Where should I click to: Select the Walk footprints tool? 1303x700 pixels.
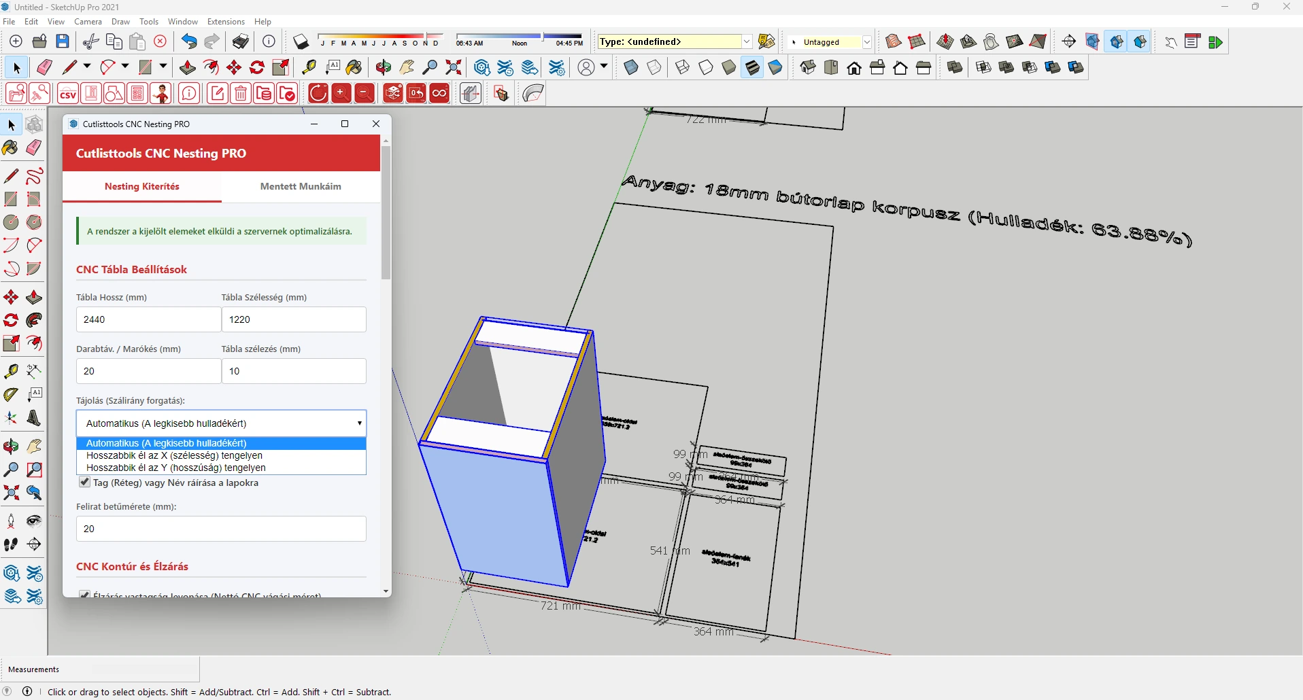(x=11, y=544)
